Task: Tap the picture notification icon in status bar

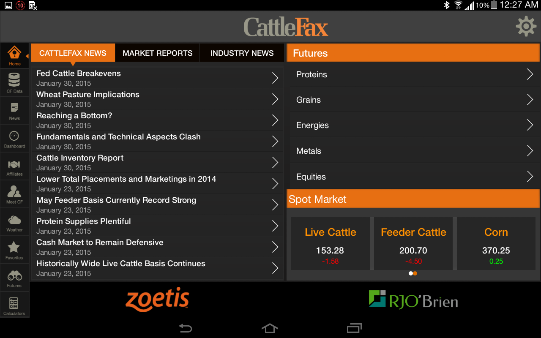Action: pos(8,5)
